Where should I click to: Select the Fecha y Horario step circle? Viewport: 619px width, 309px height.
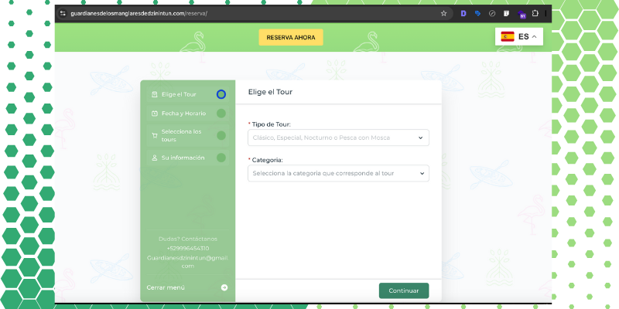click(x=221, y=114)
